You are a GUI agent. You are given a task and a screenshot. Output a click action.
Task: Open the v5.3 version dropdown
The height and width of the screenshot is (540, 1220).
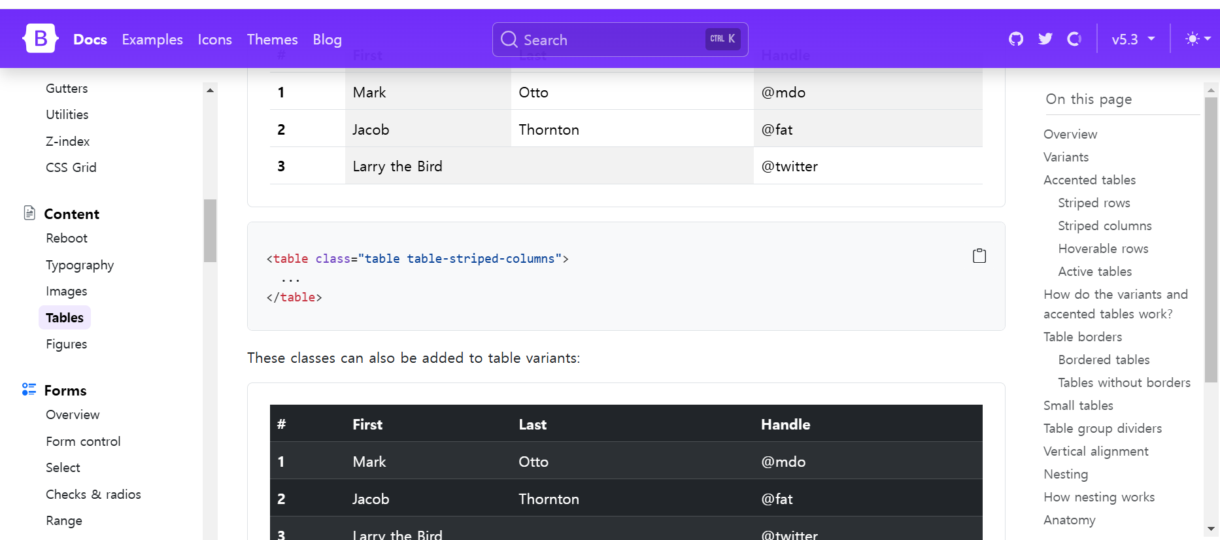pyautogui.click(x=1133, y=39)
